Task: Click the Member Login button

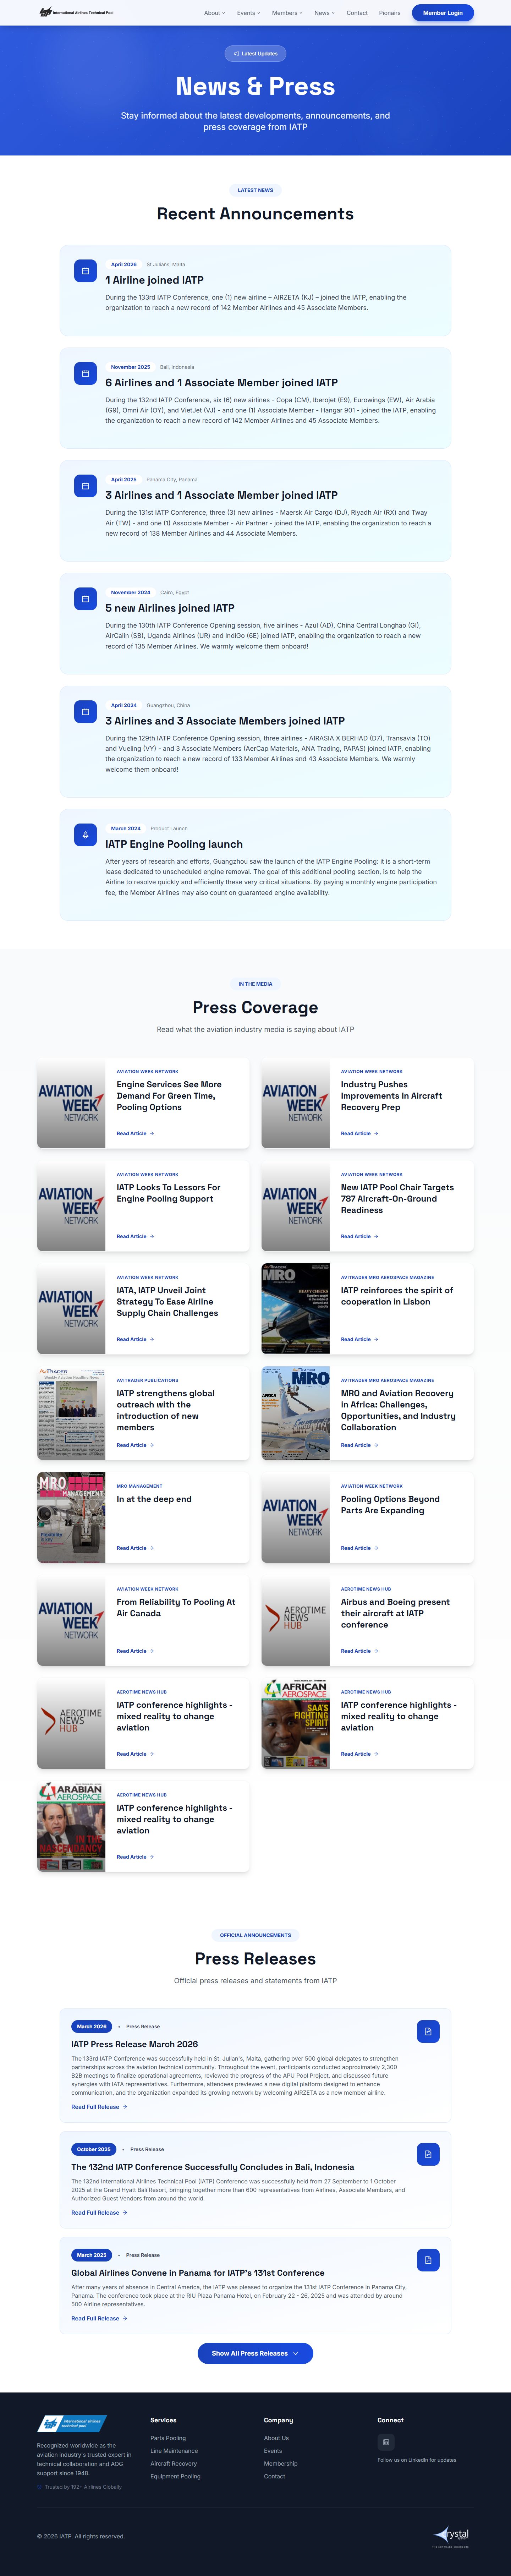Action: [442, 13]
